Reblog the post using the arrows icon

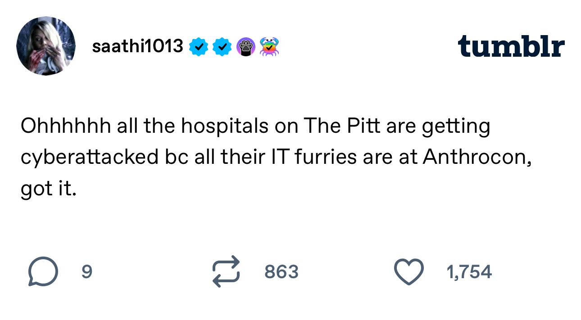coord(227,272)
